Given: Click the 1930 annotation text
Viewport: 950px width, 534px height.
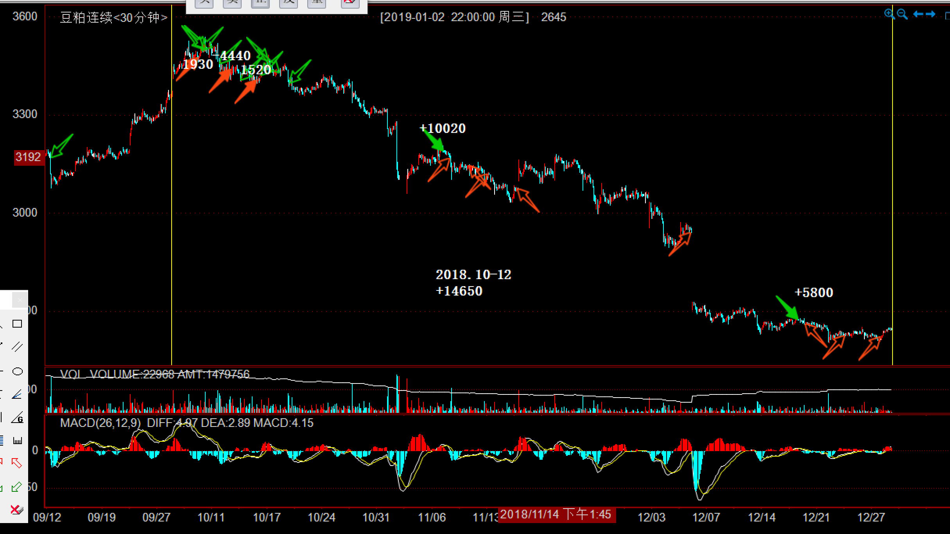Looking at the screenshot, I should pos(197,64).
